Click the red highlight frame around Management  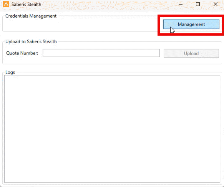click(191, 16)
